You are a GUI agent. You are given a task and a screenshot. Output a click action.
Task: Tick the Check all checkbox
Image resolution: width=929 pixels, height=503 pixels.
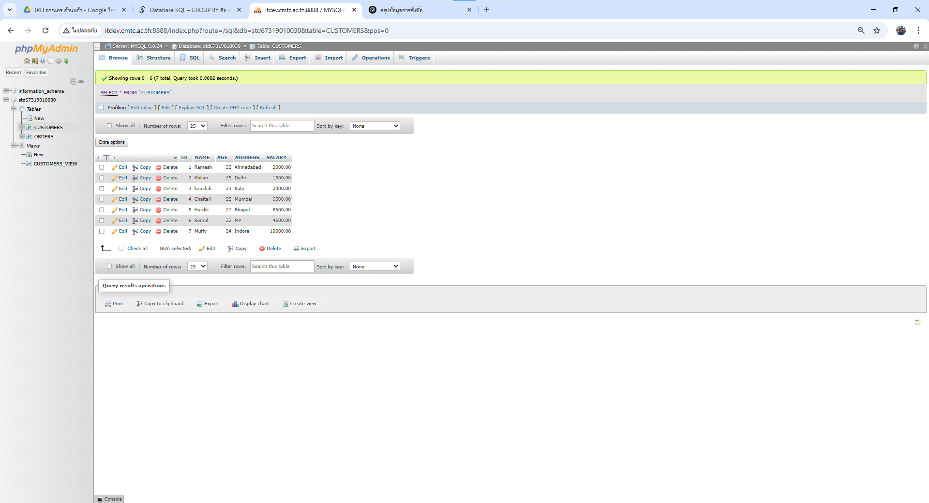click(x=121, y=249)
